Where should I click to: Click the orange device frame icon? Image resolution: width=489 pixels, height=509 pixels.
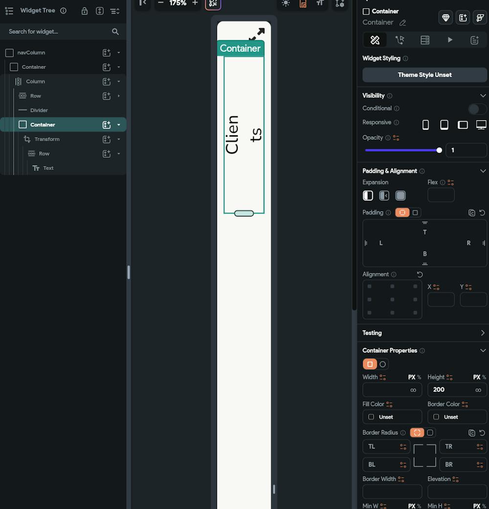pos(303,3)
